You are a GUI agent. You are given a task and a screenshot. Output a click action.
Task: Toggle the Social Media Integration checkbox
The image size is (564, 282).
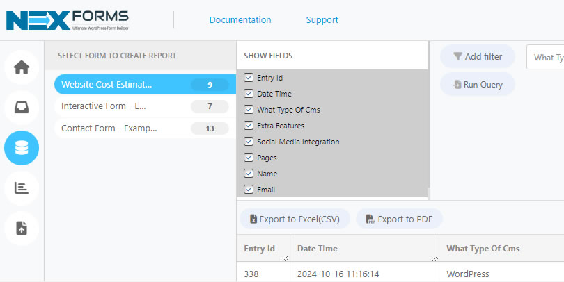(249, 142)
